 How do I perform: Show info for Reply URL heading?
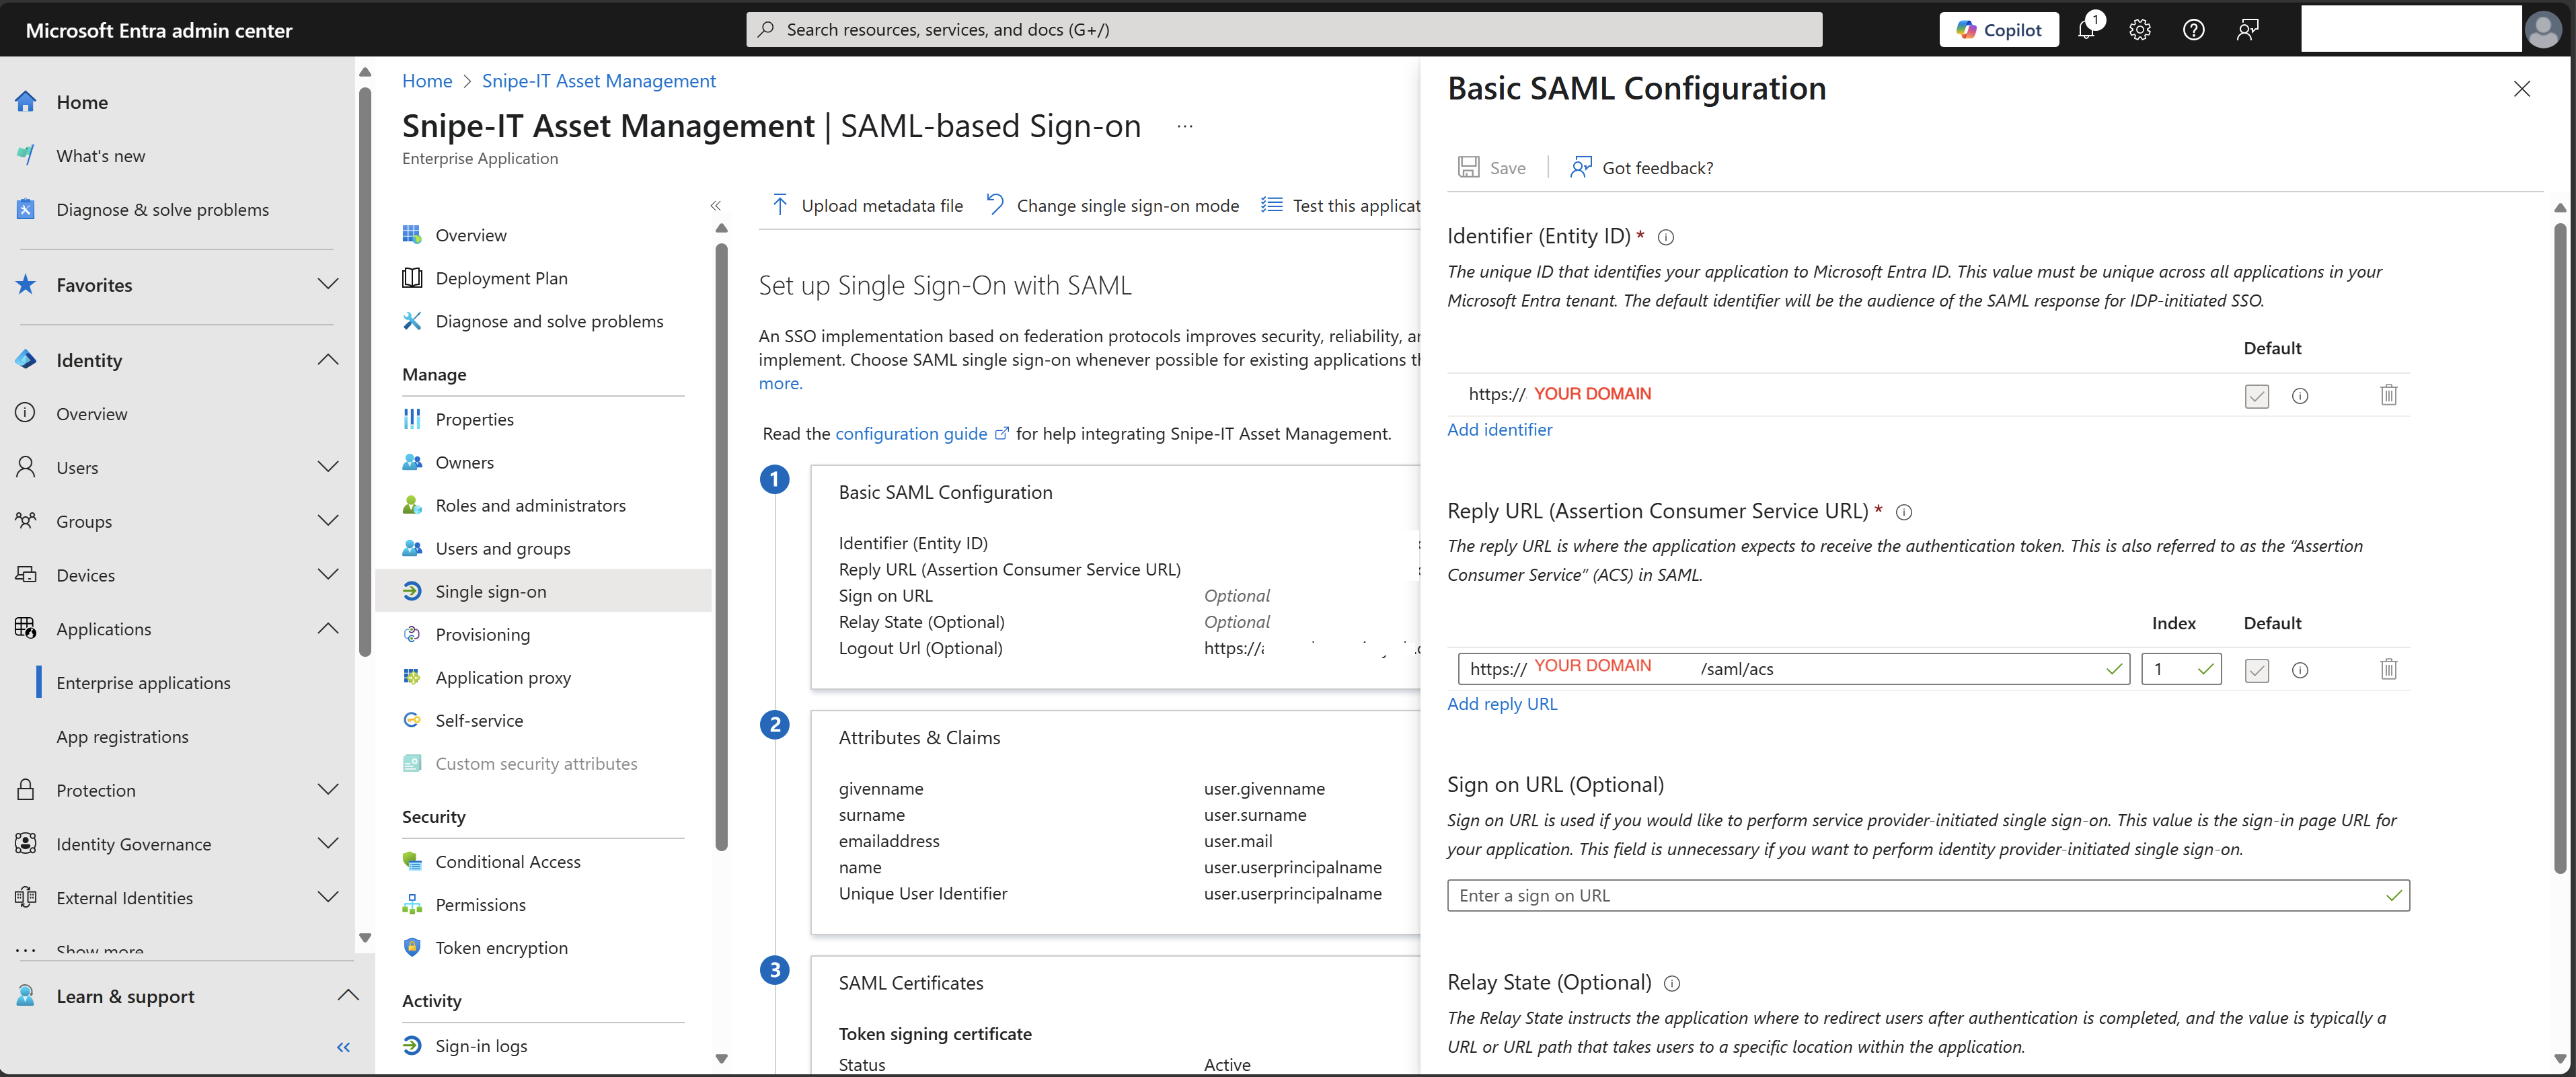(x=1904, y=512)
